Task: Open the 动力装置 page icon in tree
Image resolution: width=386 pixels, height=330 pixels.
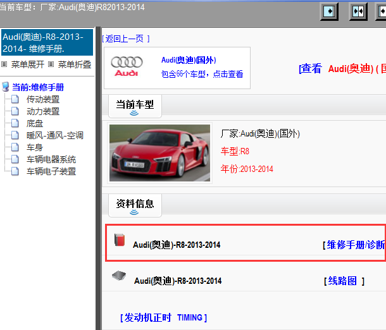Action: point(15,111)
